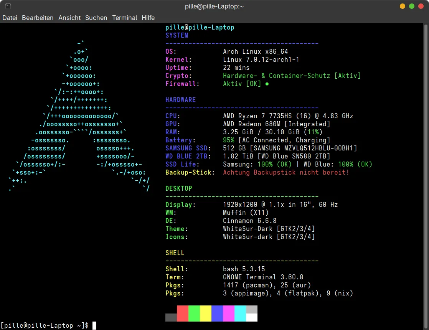Screen dimensions: 429x330
Task: Click the light gray color block
Action: point(252,310)
